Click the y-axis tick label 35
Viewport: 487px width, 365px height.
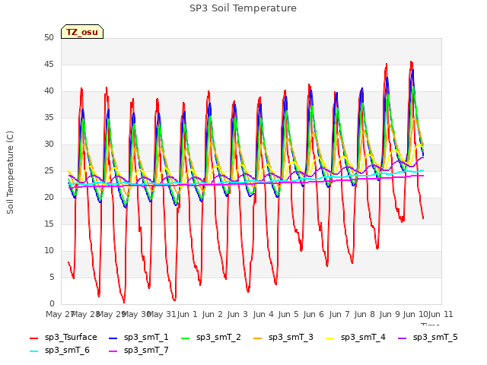tap(49, 117)
